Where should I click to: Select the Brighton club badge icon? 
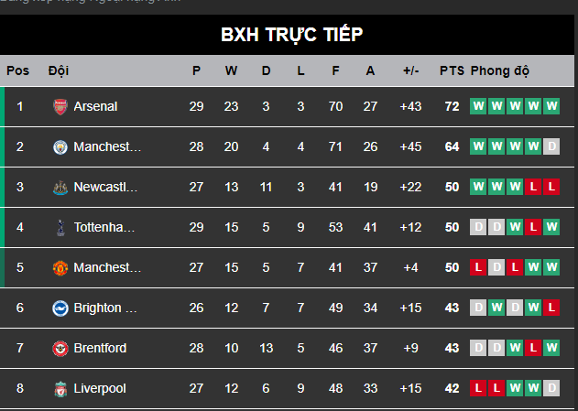[x=60, y=308]
